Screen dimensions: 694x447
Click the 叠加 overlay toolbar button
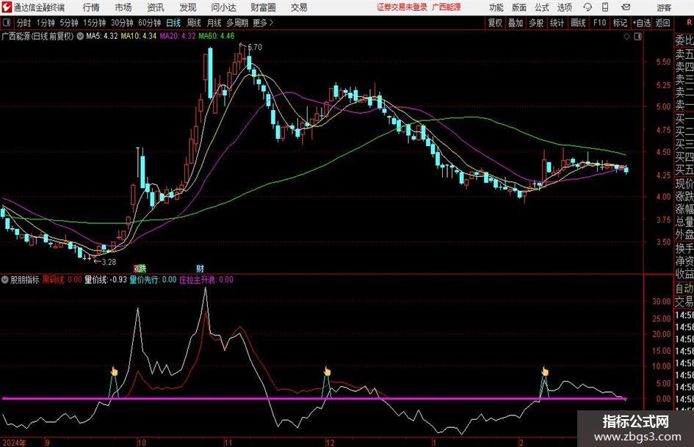[x=516, y=23]
